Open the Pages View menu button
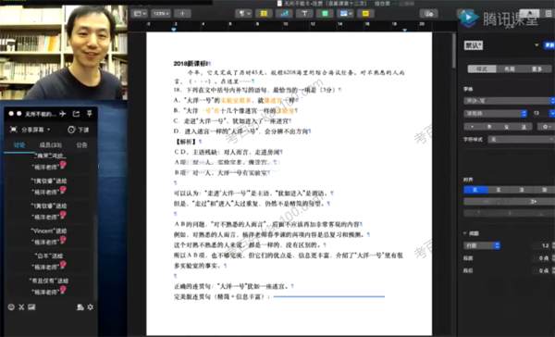The image size is (555, 337). [139, 14]
